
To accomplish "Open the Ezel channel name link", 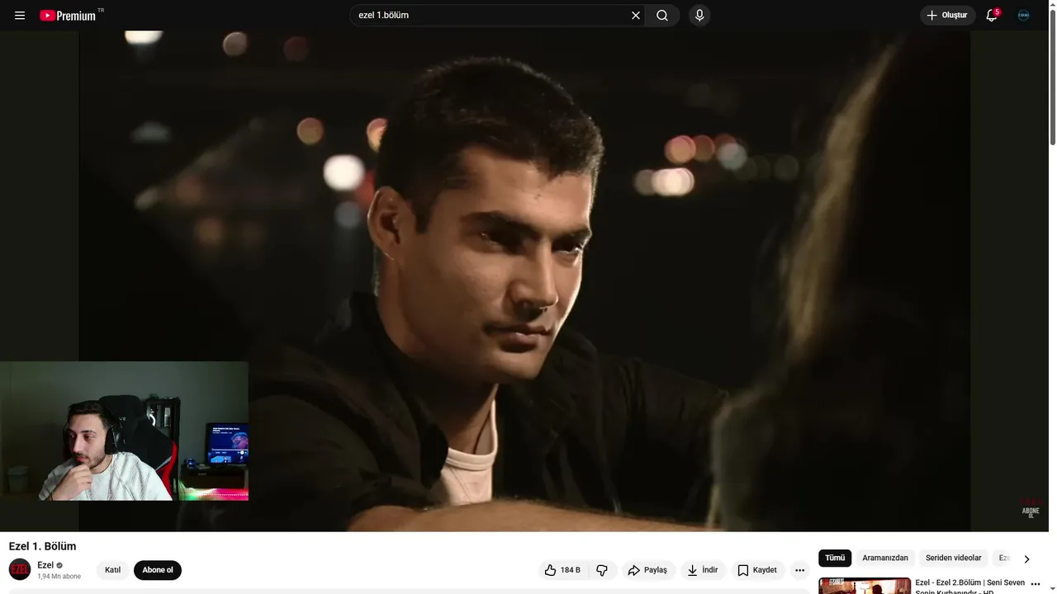I will [45, 565].
